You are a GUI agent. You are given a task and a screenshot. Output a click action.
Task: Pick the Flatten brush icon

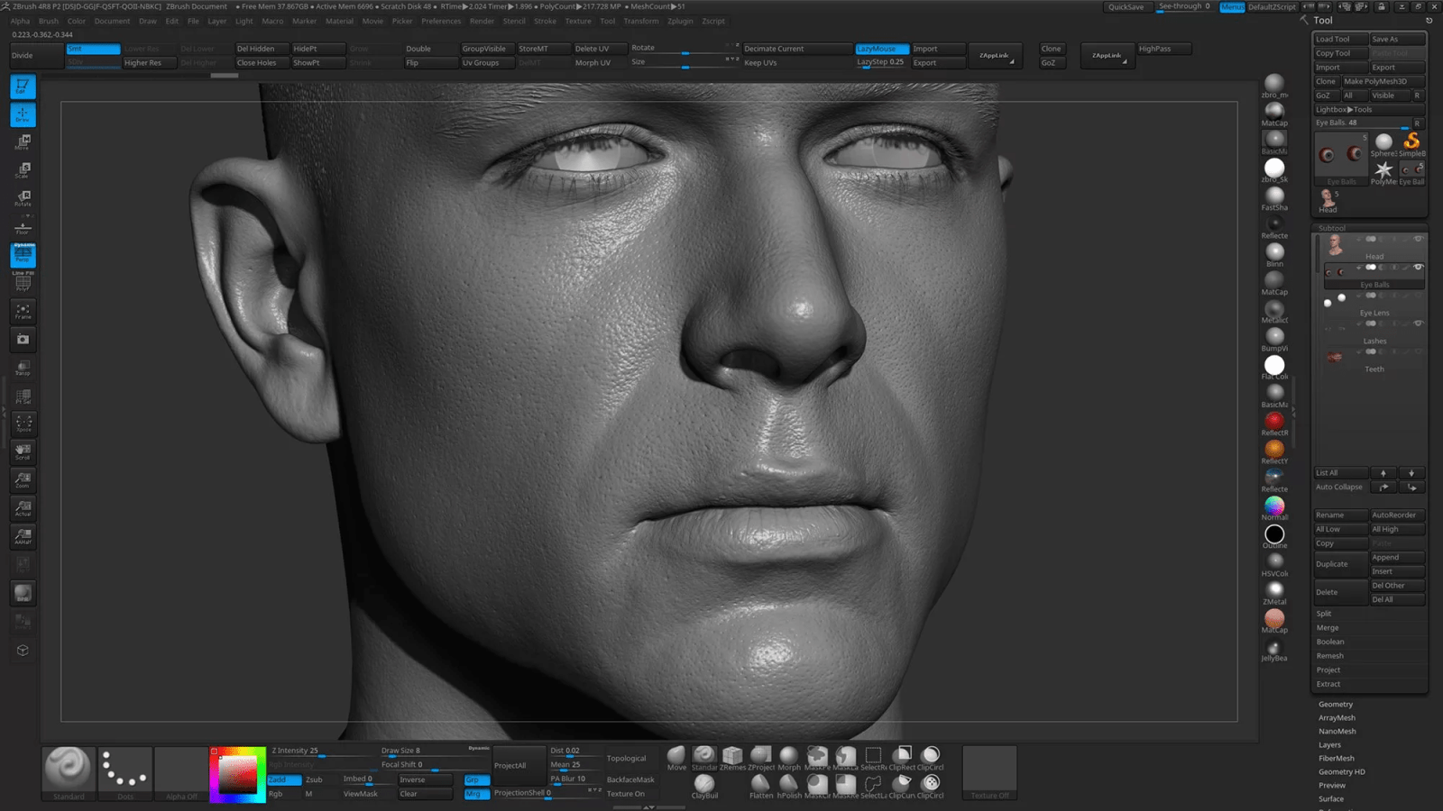(x=760, y=785)
